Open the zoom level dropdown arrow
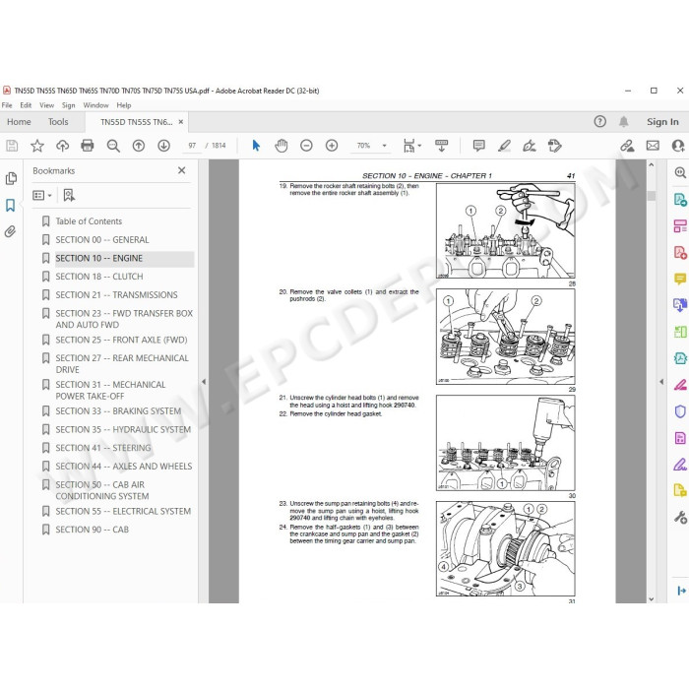 click(x=385, y=146)
